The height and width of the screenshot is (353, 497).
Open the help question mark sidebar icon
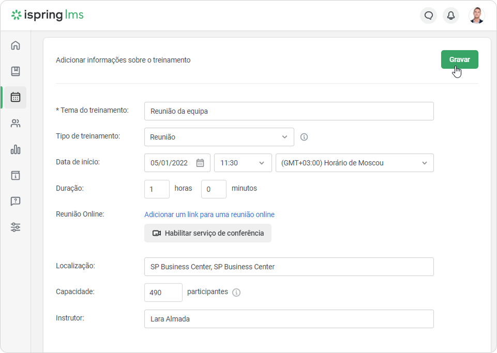[x=16, y=201]
